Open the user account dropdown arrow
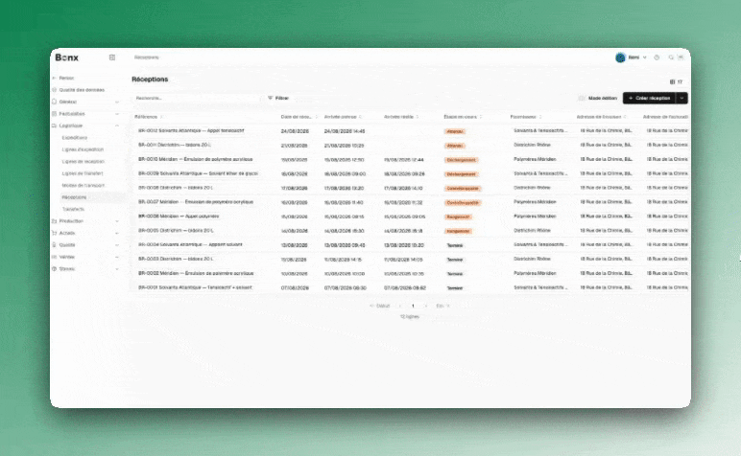Screen dimensions: 741x456 click(x=645, y=57)
